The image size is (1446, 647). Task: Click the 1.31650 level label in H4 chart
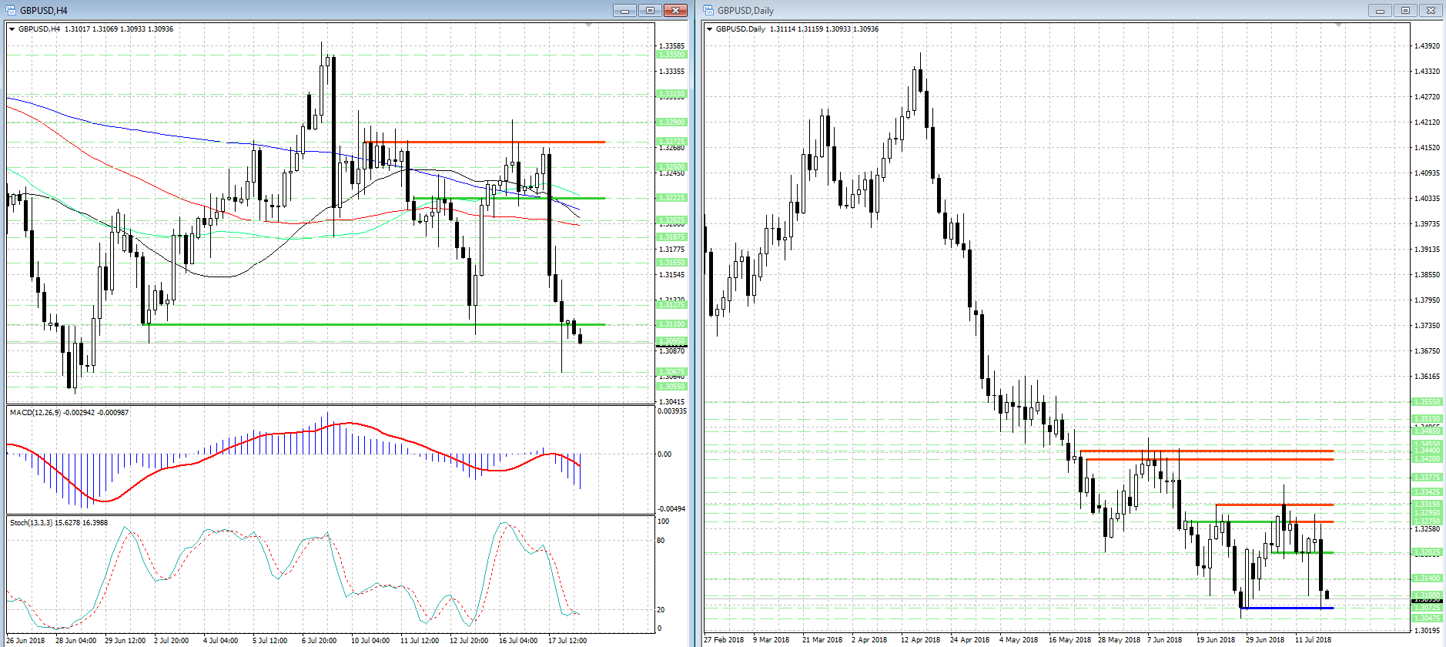(671, 263)
